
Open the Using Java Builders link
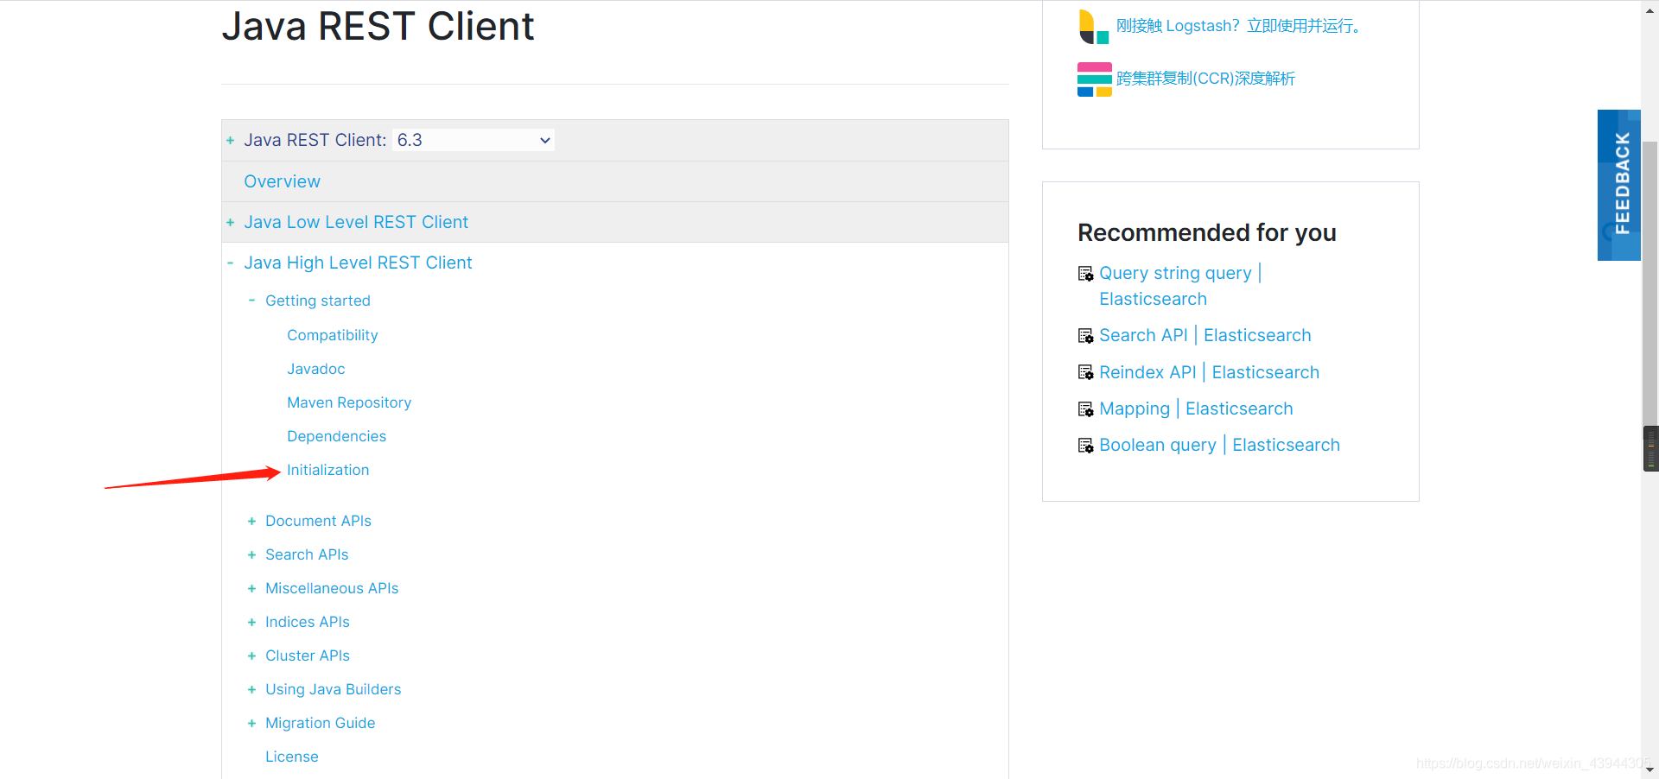click(333, 689)
